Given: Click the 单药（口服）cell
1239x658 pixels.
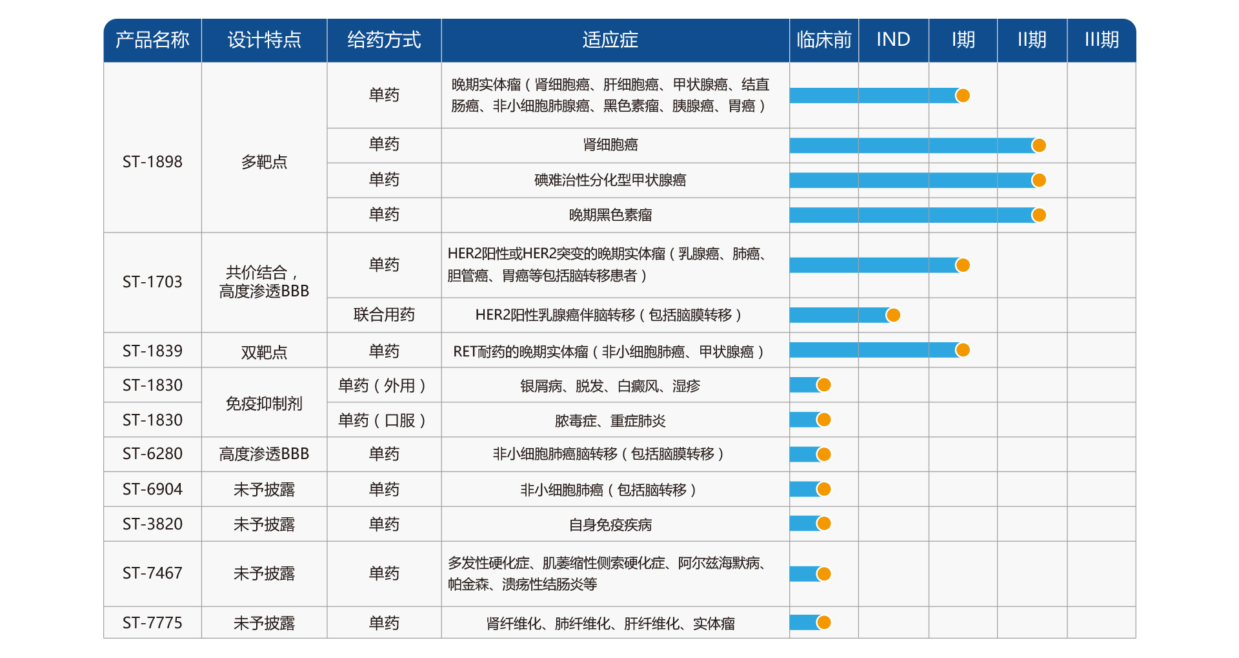Looking at the screenshot, I should click(x=384, y=420).
